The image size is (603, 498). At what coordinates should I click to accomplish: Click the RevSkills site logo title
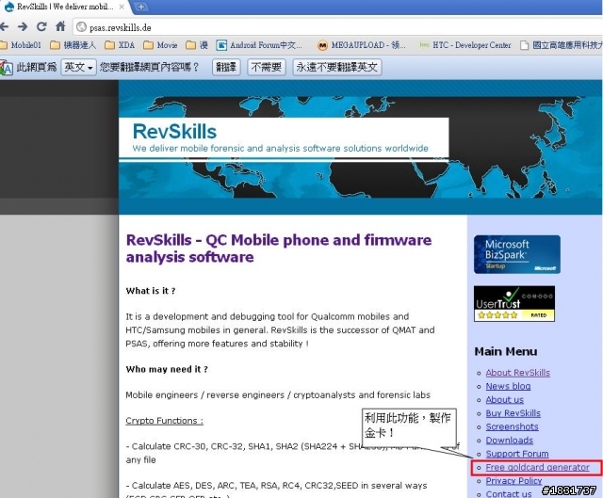point(174,132)
